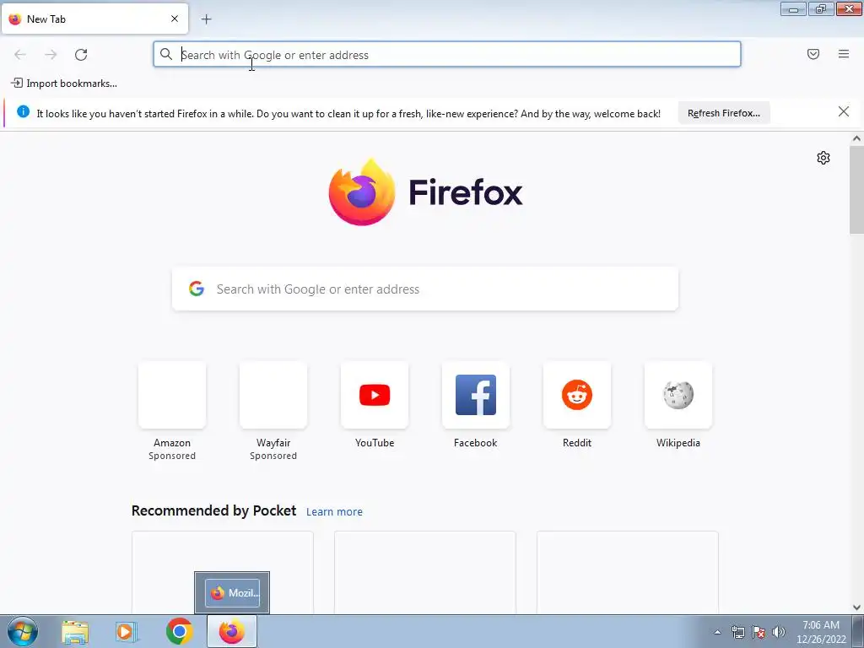This screenshot has height=648, width=864.
Task: Click the Firefox taskbar icon
Action: click(x=232, y=631)
